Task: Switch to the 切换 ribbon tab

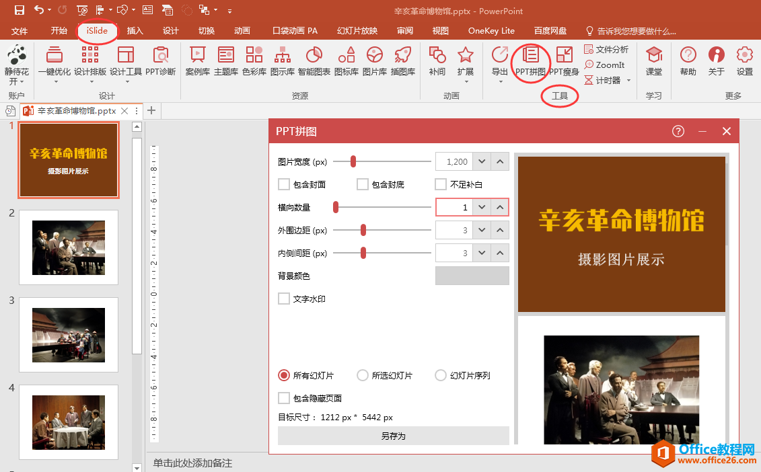Action: [x=206, y=30]
